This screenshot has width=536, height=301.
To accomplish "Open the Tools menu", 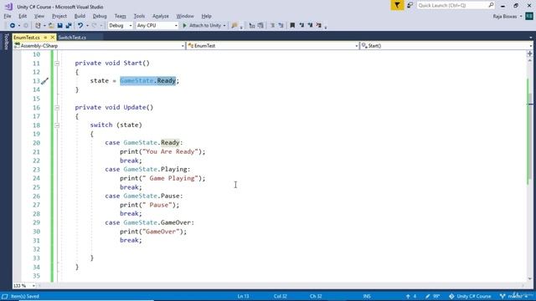I will (x=139, y=16).
